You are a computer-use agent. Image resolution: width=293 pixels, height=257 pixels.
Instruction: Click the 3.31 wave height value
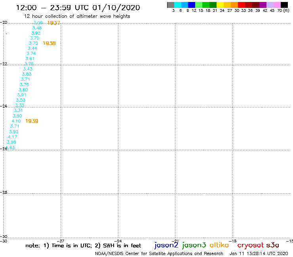coord(18,110)
